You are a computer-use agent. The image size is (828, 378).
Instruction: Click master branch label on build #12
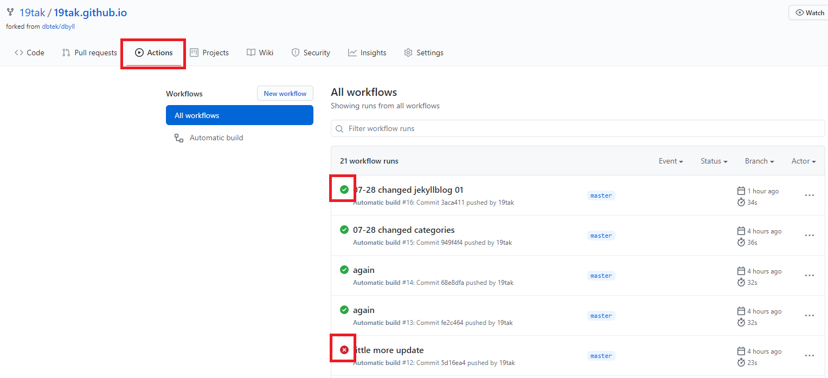tap(601, 356)
